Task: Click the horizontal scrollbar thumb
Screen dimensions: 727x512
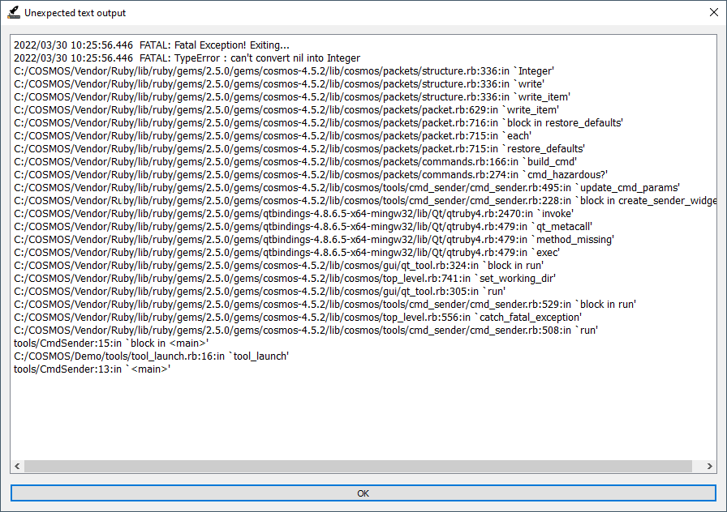Action: tap(358, 466)
